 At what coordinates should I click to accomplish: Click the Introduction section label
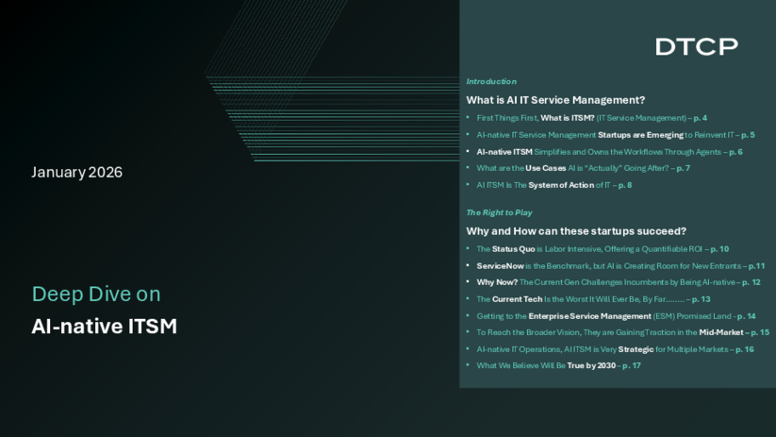[x=491, y=82]
